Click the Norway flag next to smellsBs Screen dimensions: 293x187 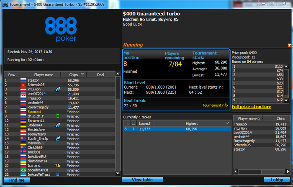23,152
